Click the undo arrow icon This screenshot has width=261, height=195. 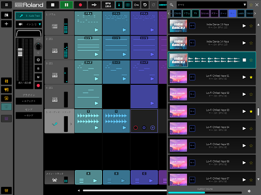(145, 5)
